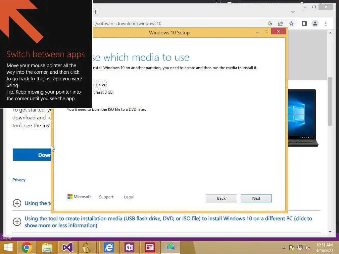Open the clock showing 10:51 AM
This screenshot has height=254, width=339.
(x=324, y=248)
